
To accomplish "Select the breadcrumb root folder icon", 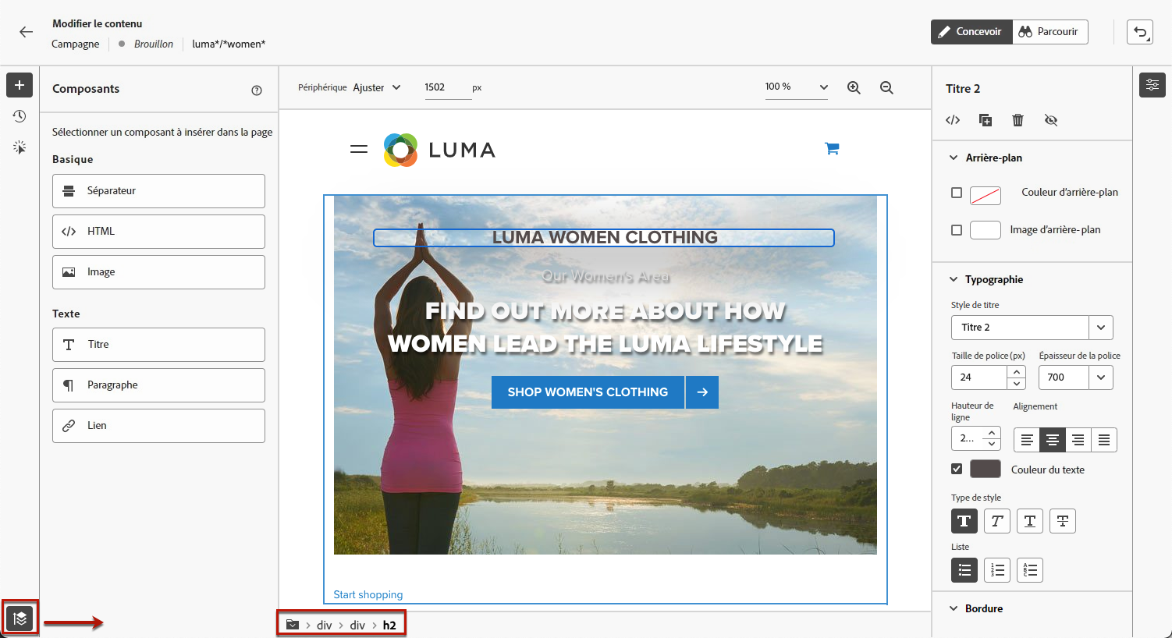I will point(293,625).
